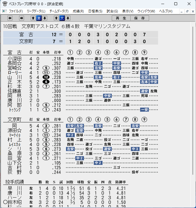This screenshot has width=196, height=208.
Task: Click player name 長岡☆ in 宮古 lineup
Action: click(x=14, y=63)
